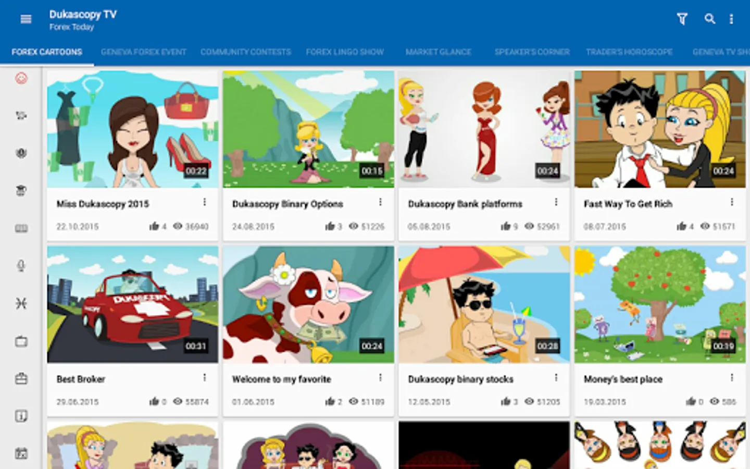Screen dimensions: 750x469
Task: Open options for Miss Dukascopy 2015 card
Action: click(205, 202)
